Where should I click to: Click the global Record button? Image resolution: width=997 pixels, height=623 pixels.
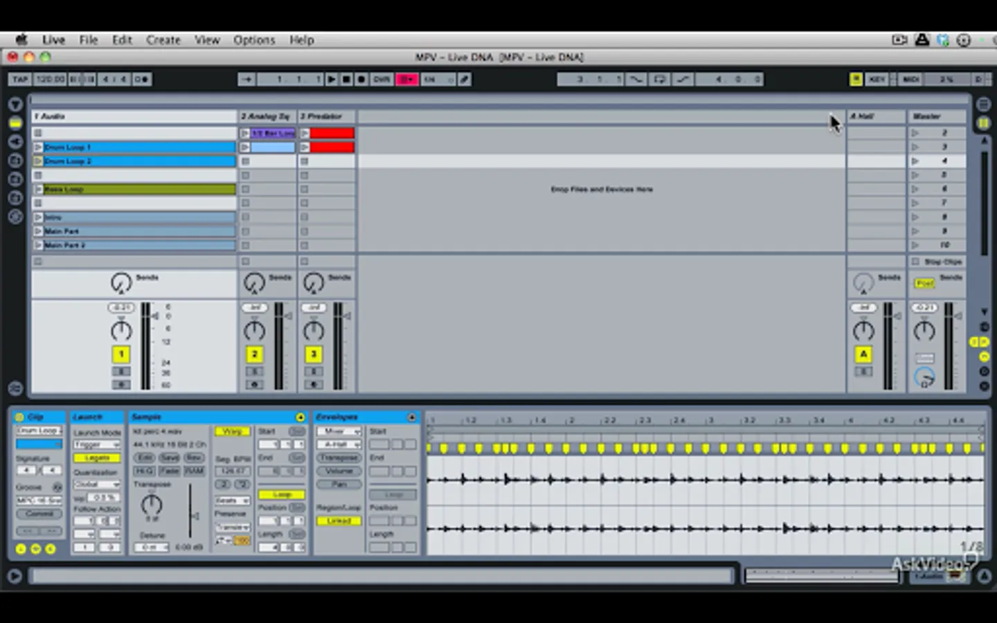(361, 80)
